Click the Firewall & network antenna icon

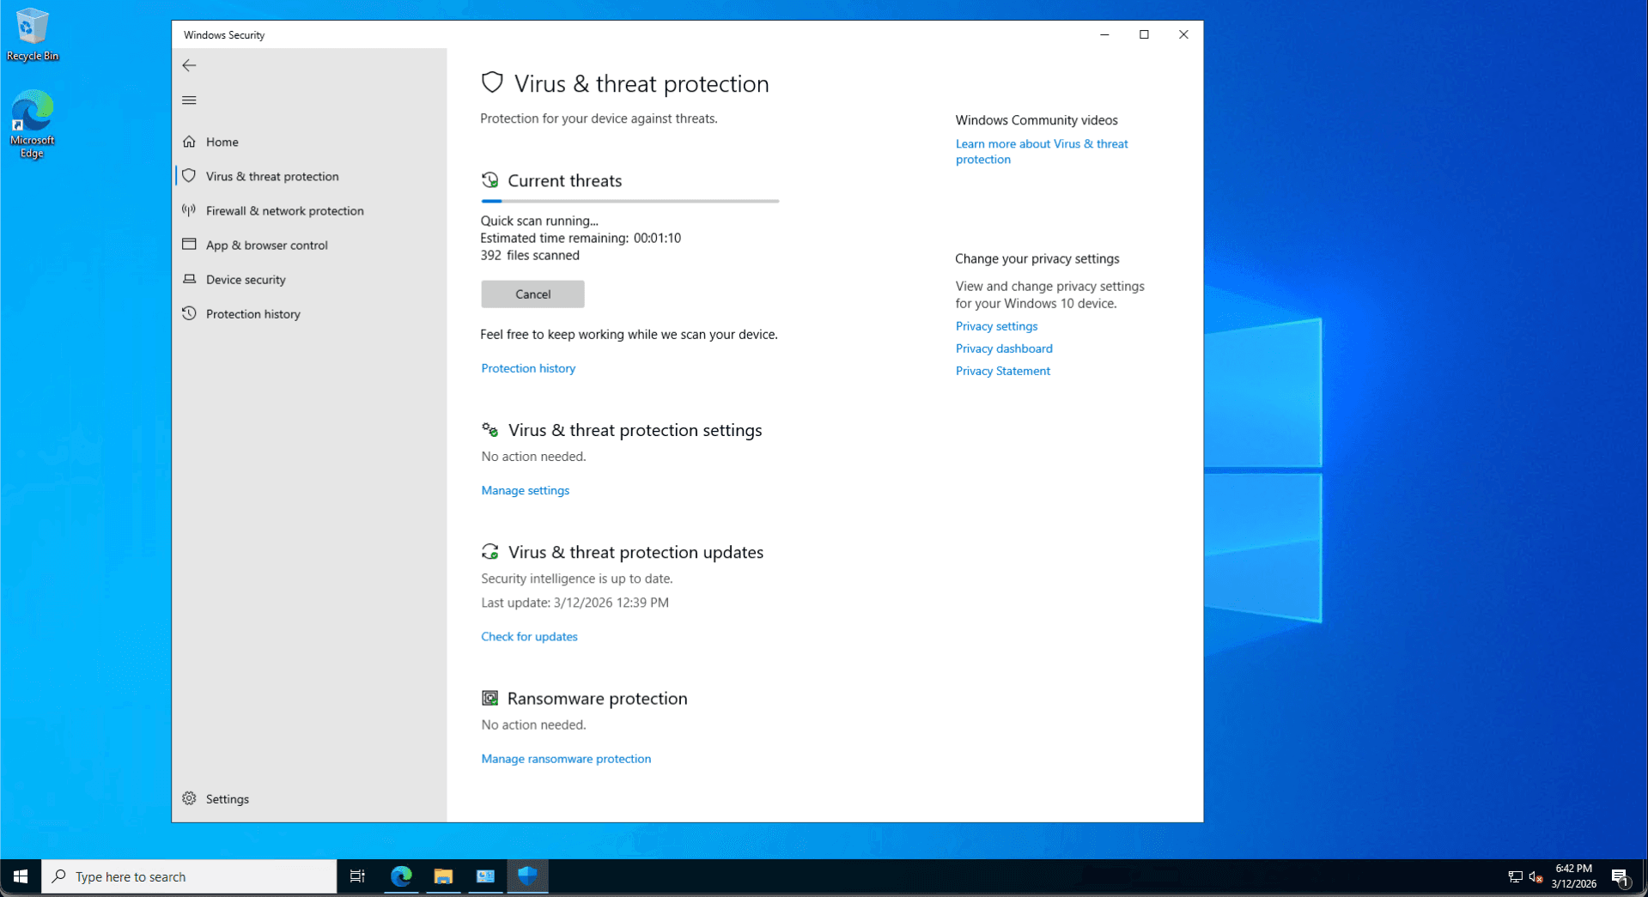click(189, 210)
